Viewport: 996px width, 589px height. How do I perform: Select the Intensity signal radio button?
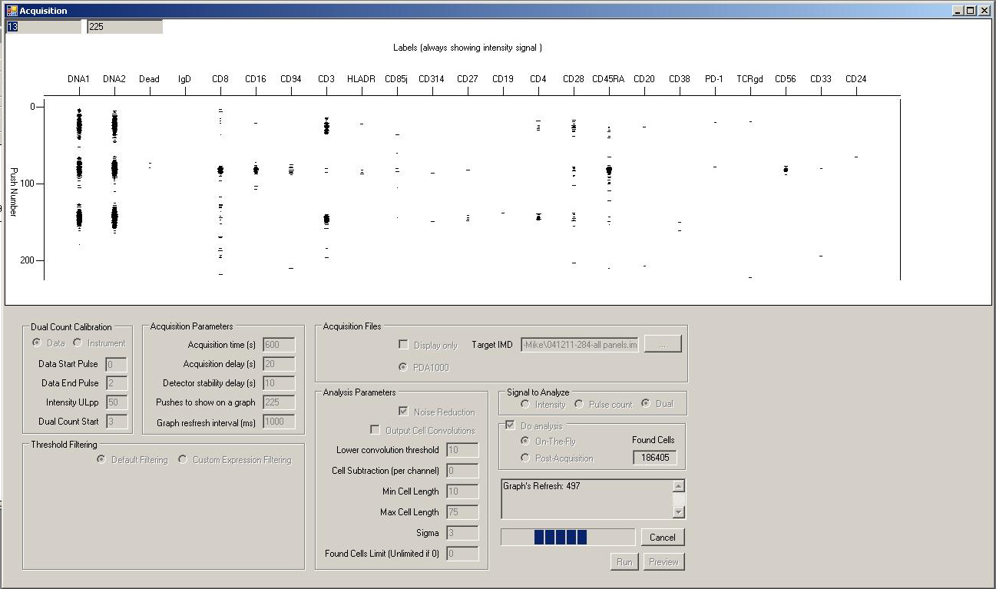[x=525, y=404]
